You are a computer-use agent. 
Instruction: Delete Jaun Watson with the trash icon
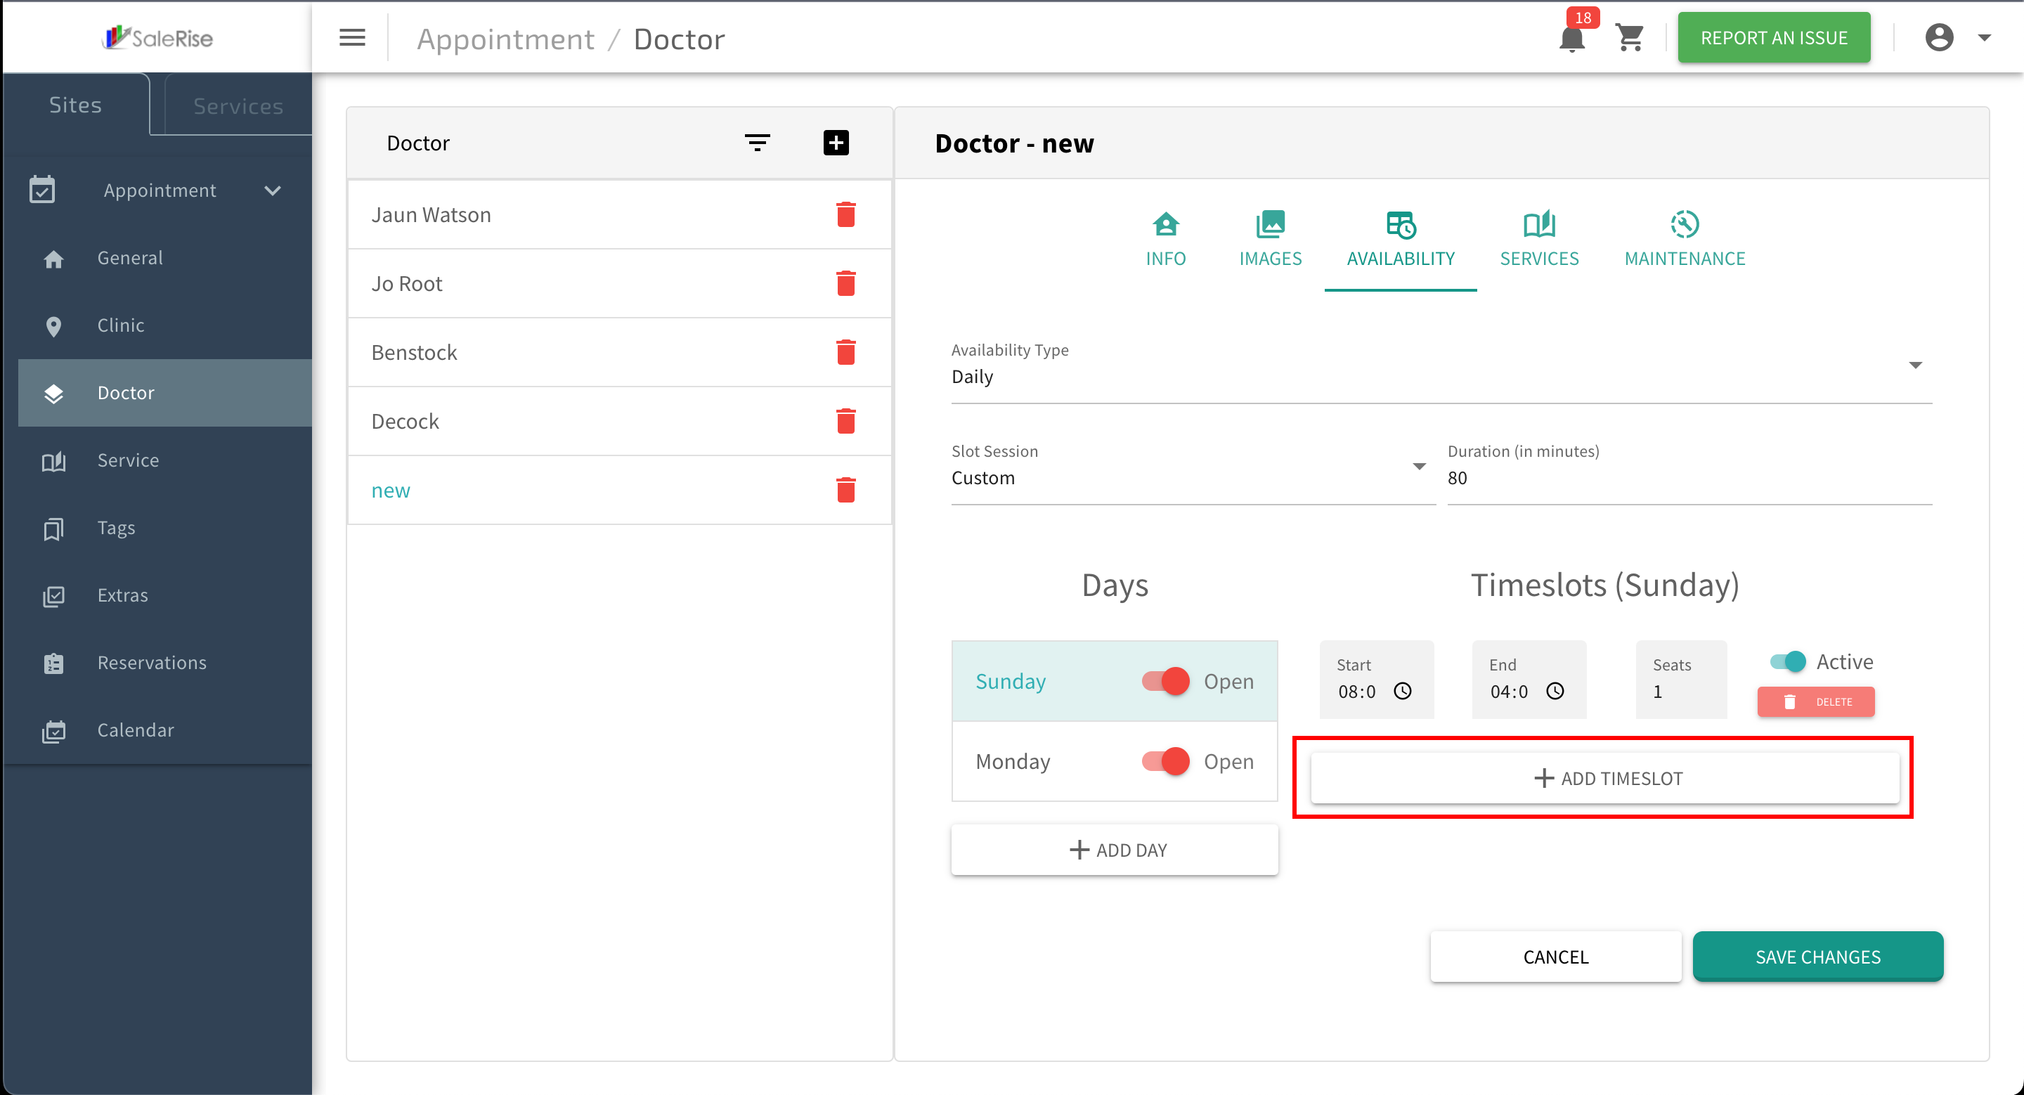845,214
